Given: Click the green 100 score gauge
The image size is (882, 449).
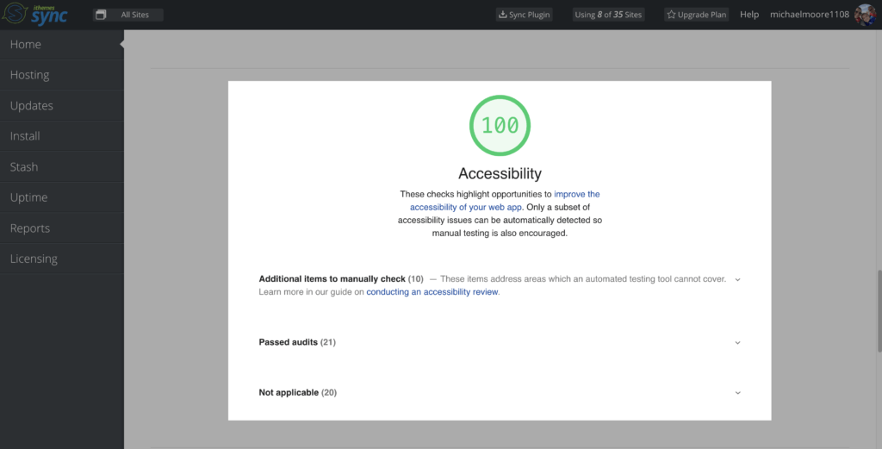Looking at the screenshot, I should 500,126.
